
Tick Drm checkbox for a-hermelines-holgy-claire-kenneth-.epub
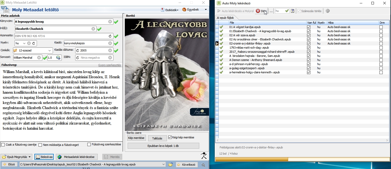pyautogui.click(x=381, y=72)
